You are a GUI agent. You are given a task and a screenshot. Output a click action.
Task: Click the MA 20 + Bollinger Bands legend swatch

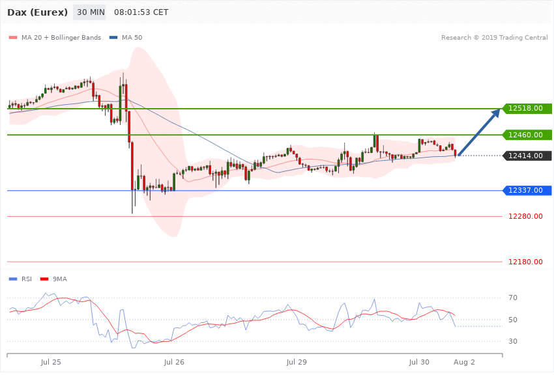13,37
